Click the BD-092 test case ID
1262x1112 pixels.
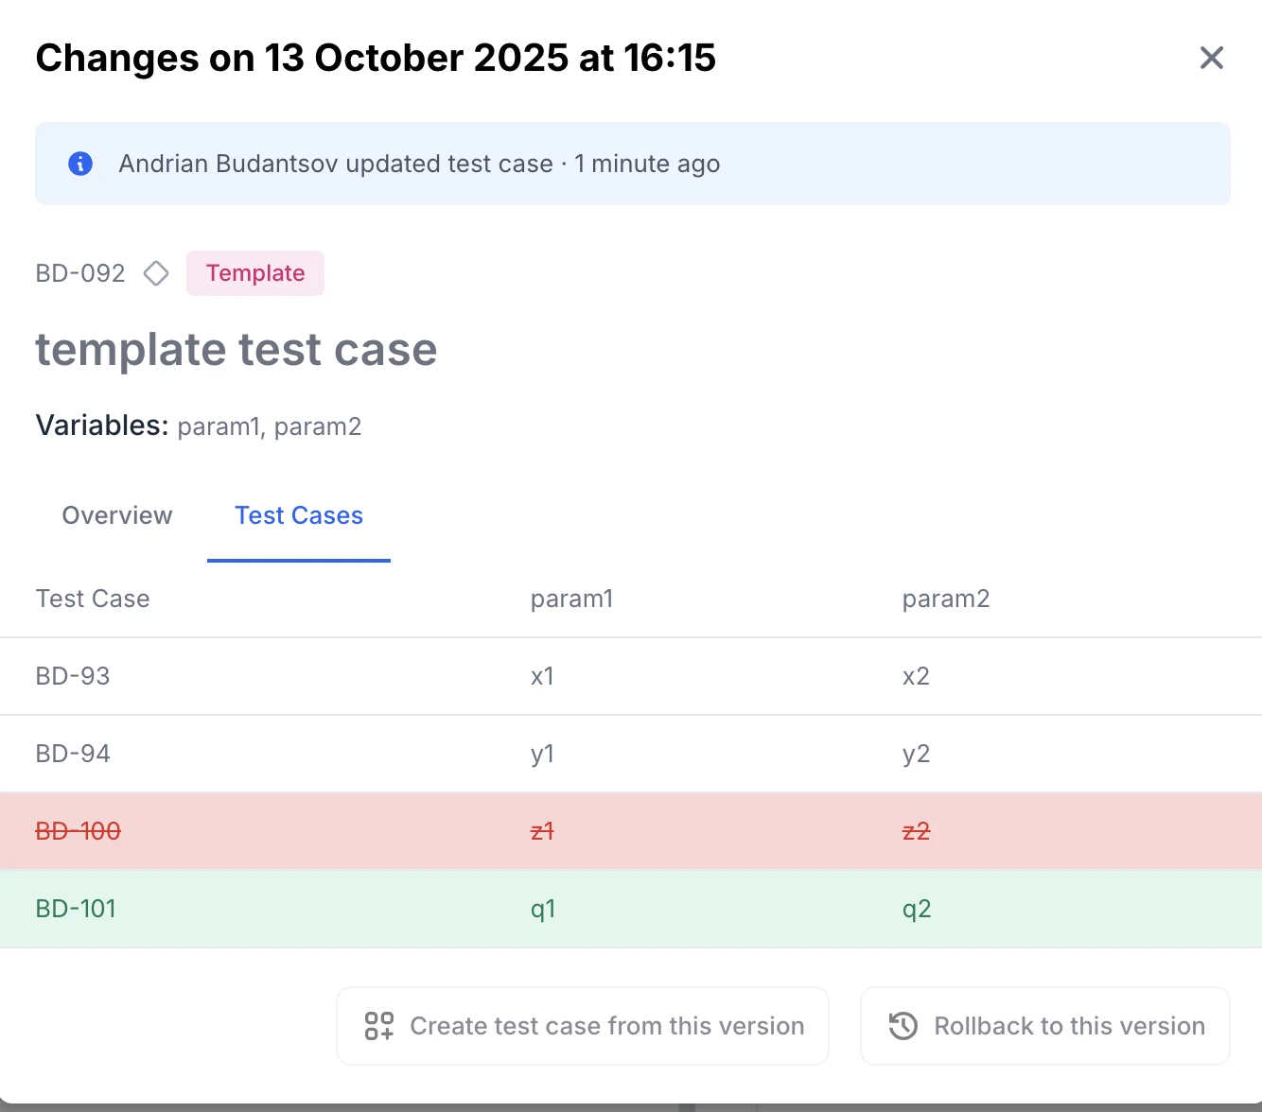coord(80,273)
